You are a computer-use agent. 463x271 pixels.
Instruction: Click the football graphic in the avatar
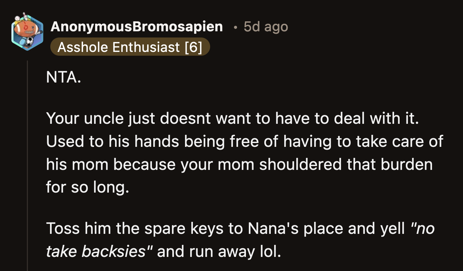pyautogui.click(x=26, y=29)
